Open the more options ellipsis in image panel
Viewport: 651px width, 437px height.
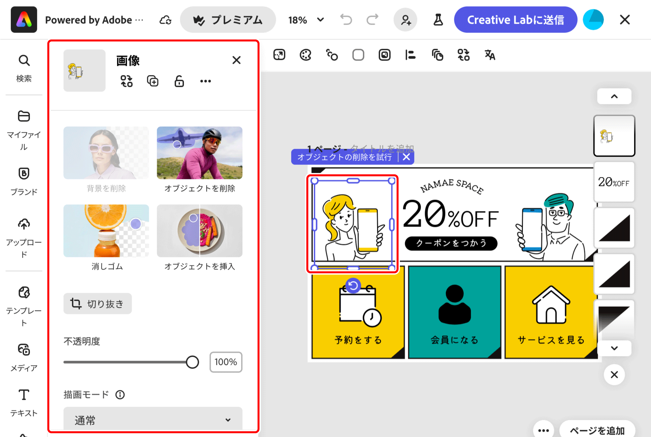point(205,81)
